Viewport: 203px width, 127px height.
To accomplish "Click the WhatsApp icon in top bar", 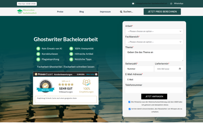I will 171,3.
